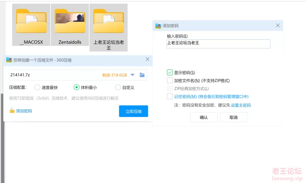Start compression with 立即压缩 button
Screen dimensions: 306x183
[x=133, y=111]
